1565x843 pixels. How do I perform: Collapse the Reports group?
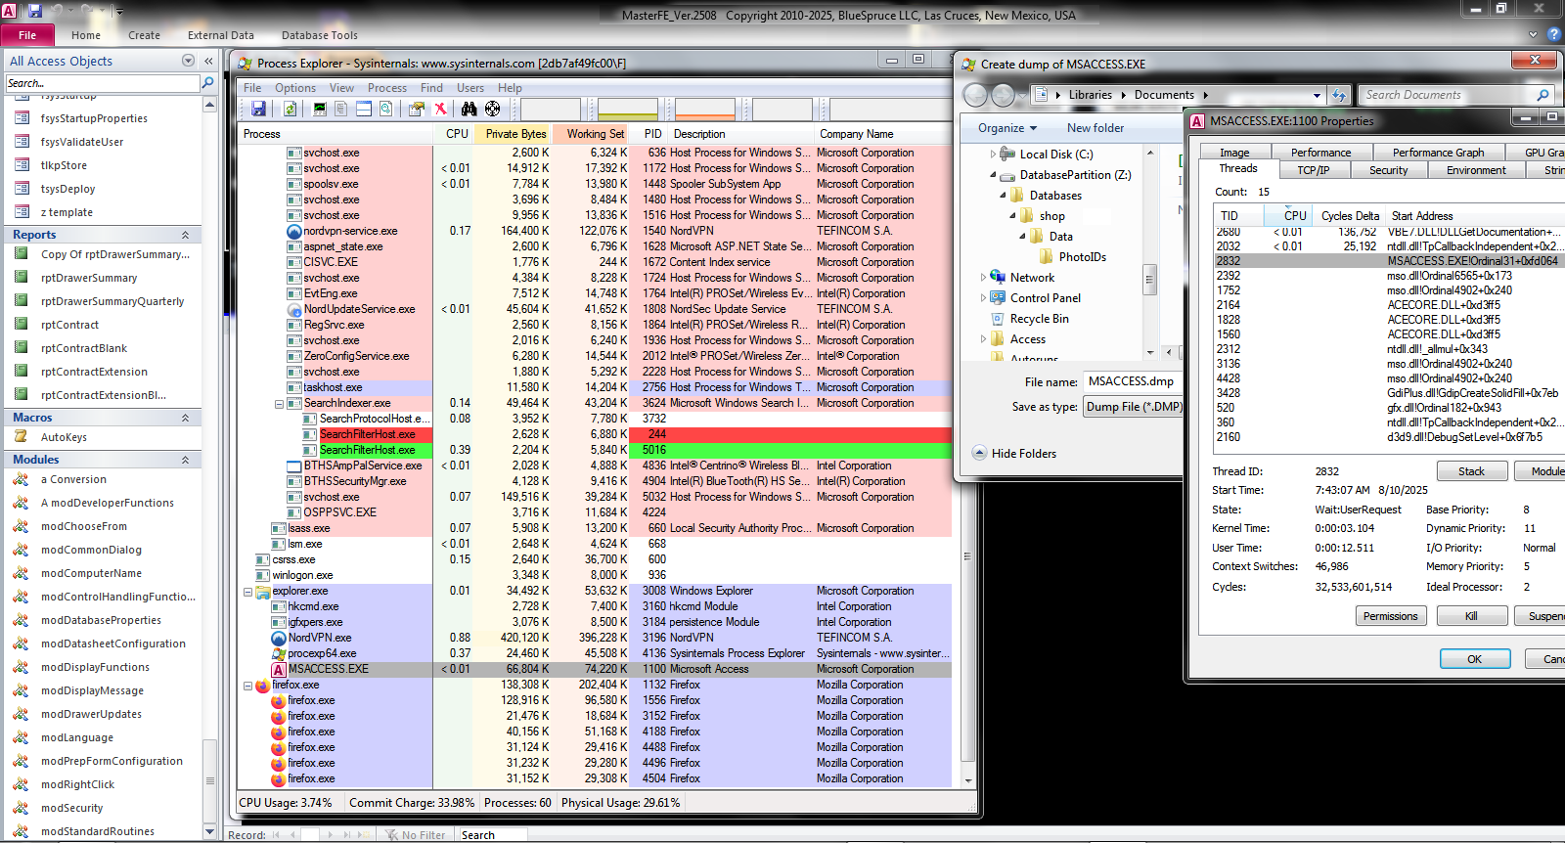(185, 235)
